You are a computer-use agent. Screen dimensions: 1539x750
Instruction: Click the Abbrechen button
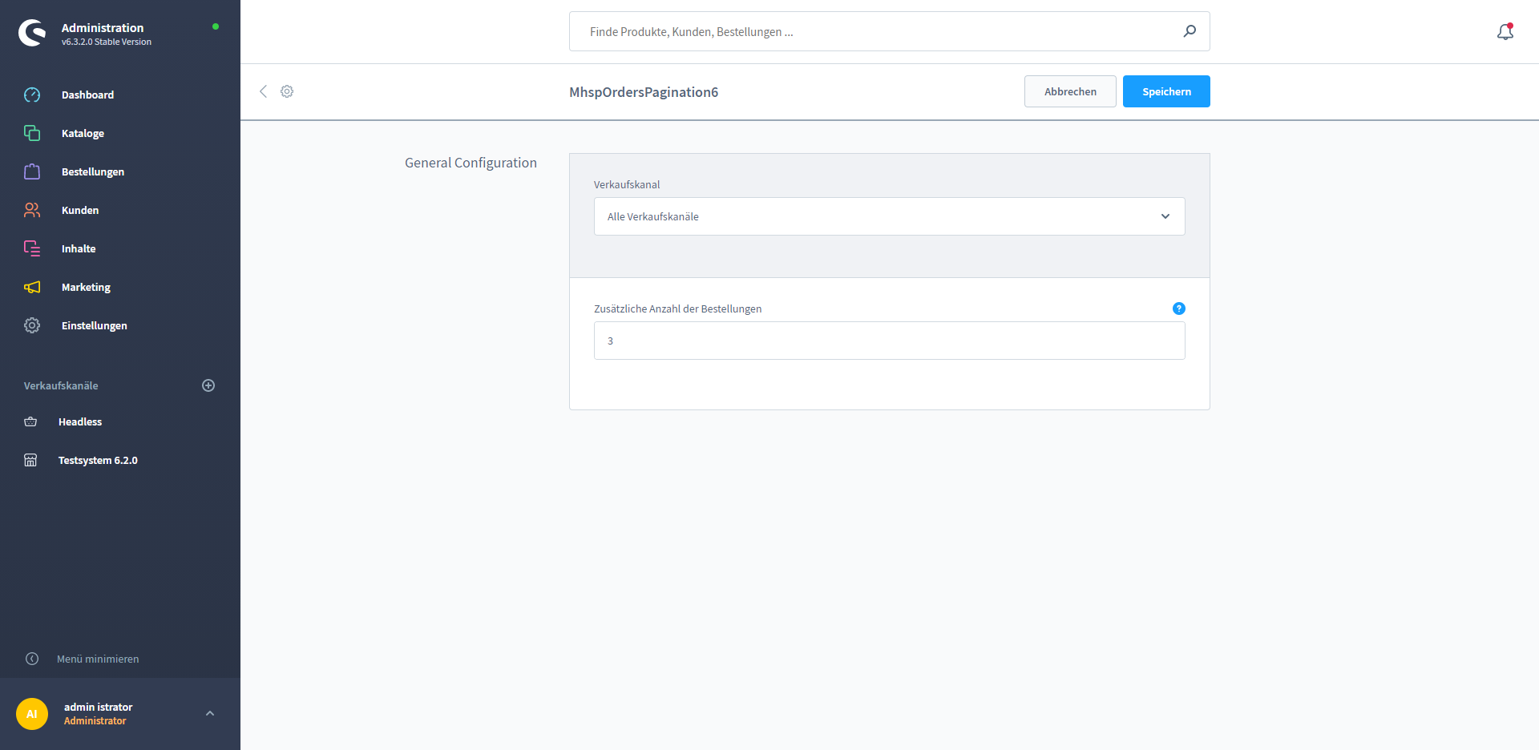click(1069, 91)
